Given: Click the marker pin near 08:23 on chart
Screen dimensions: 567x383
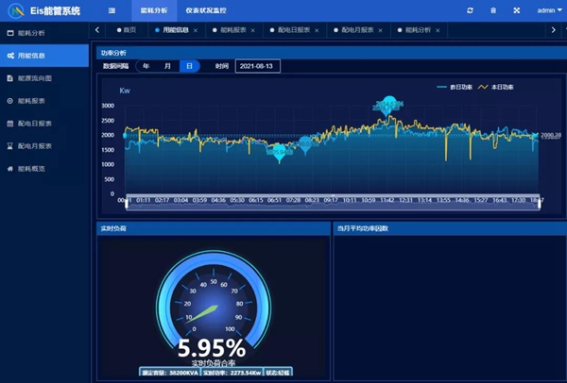Looking at the screenshot, I should click(305, 145).
